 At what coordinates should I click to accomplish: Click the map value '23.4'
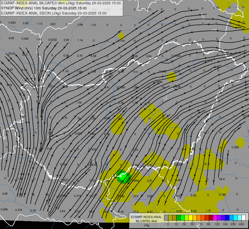coord(11,54)
